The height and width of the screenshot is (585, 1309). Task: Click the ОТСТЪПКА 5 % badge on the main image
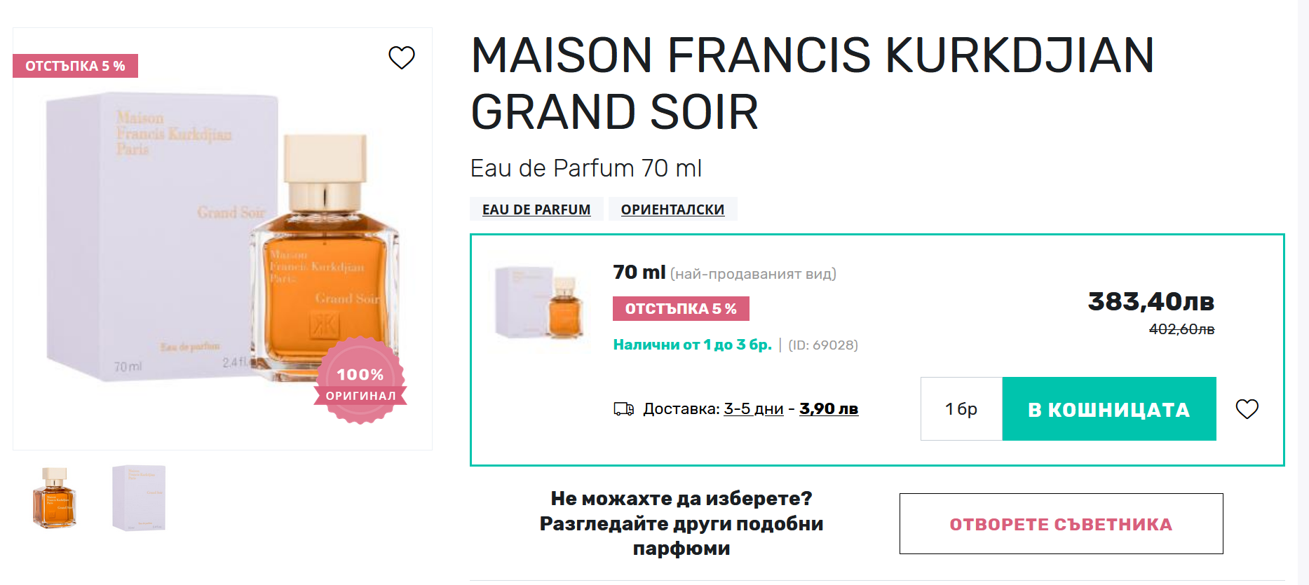[75, 66]
